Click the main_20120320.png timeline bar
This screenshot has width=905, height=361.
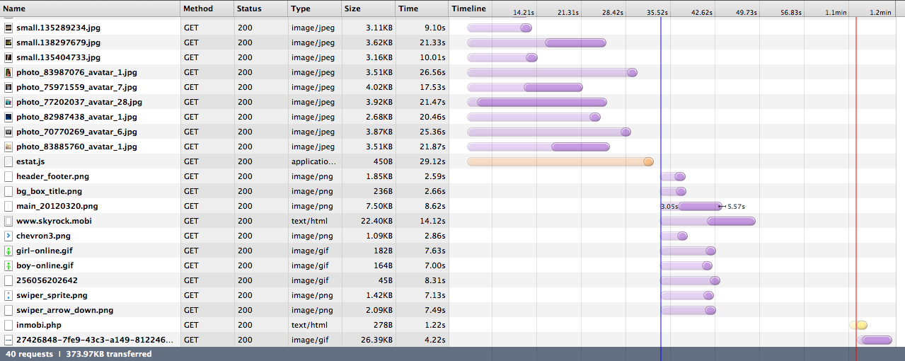(699, 207)
